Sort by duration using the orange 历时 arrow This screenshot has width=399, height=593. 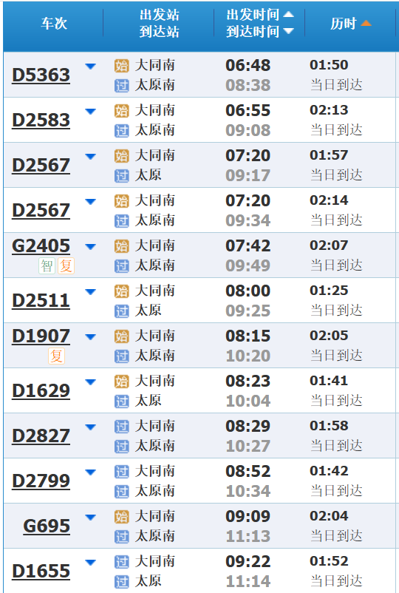click(366, 24)
